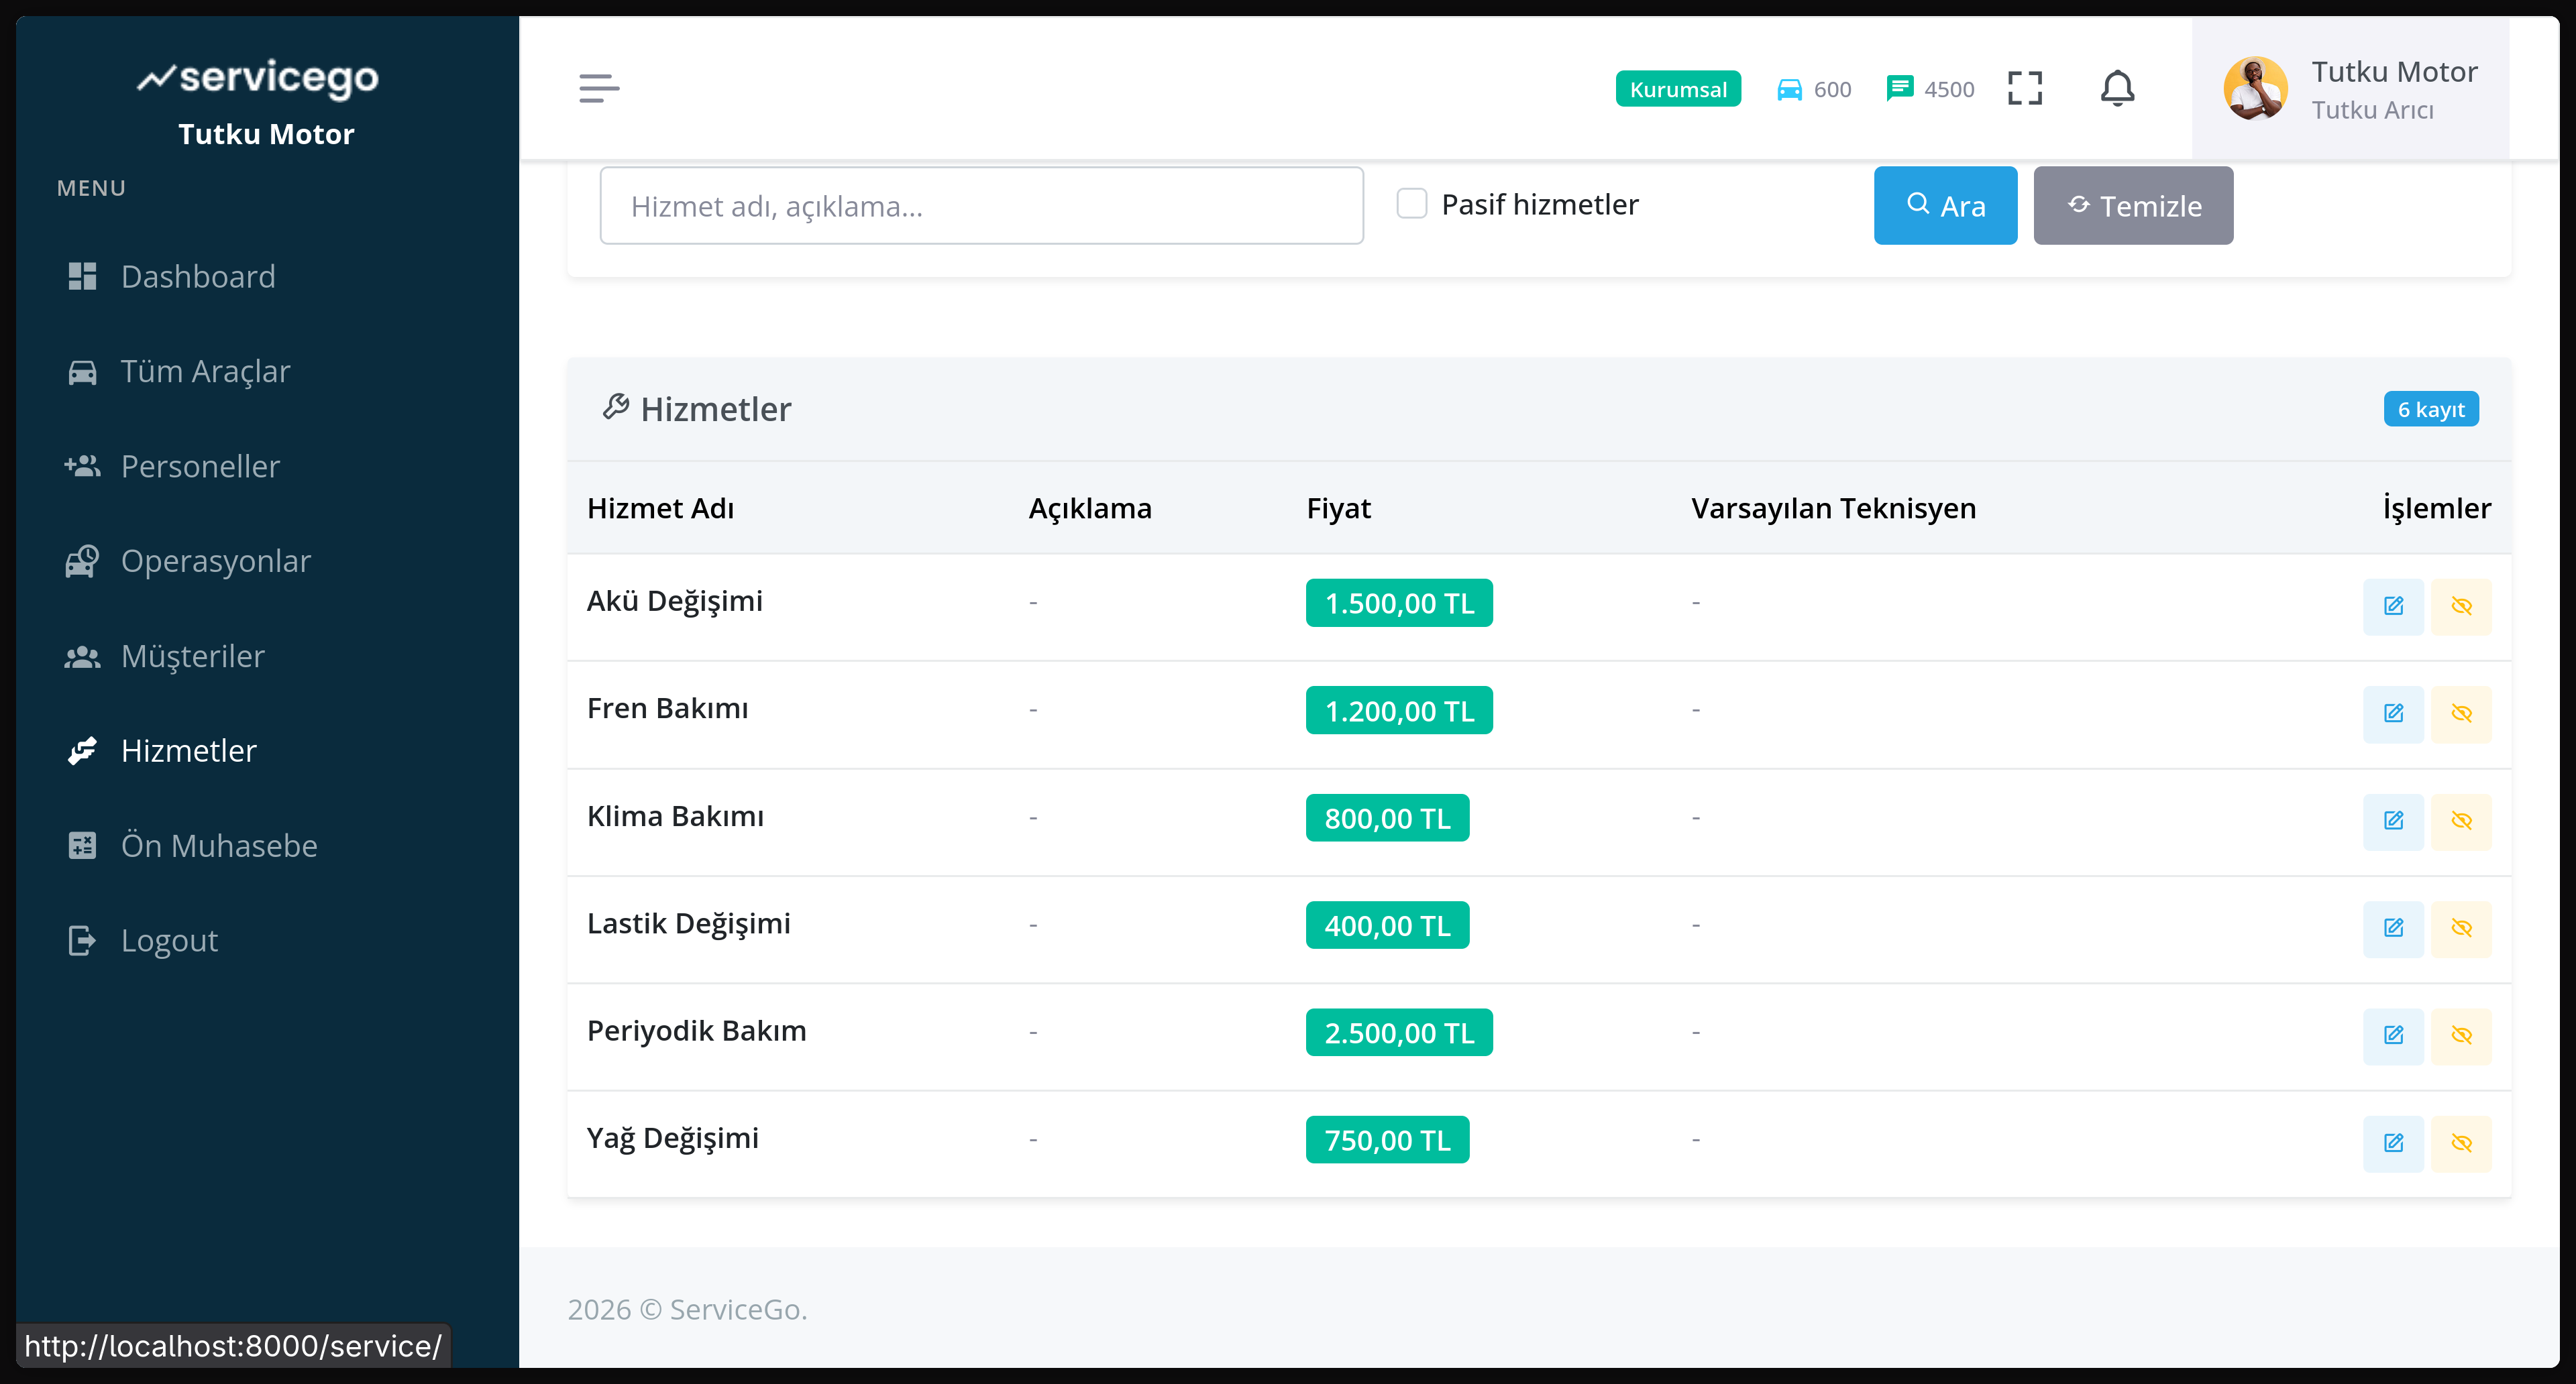This screenshot has height=1384, width=2576.
Task: Enter fullscreen mode via the expand icon
Action: click(2024, 88)
